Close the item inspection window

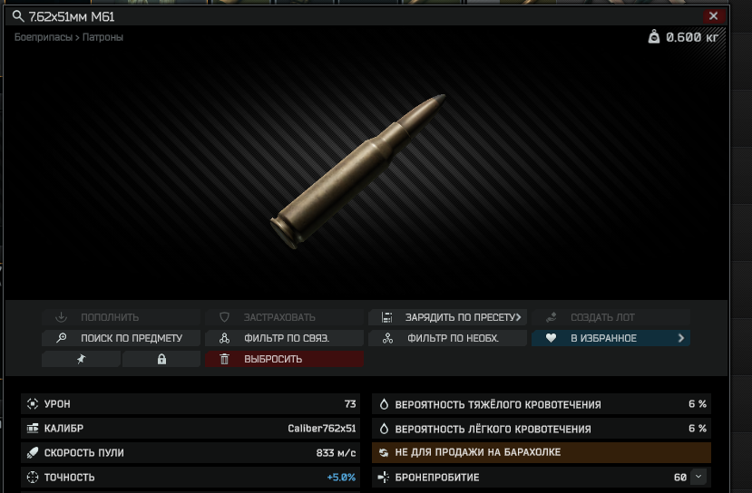714,16
